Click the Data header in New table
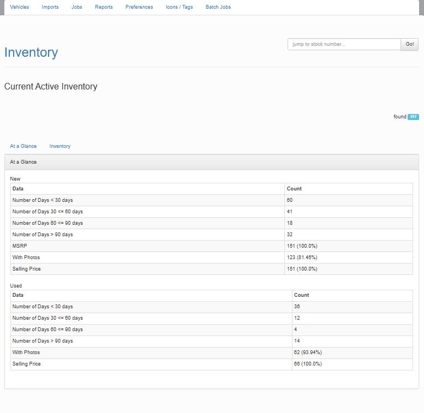This screenshot has height=413, width=424. 18,189
